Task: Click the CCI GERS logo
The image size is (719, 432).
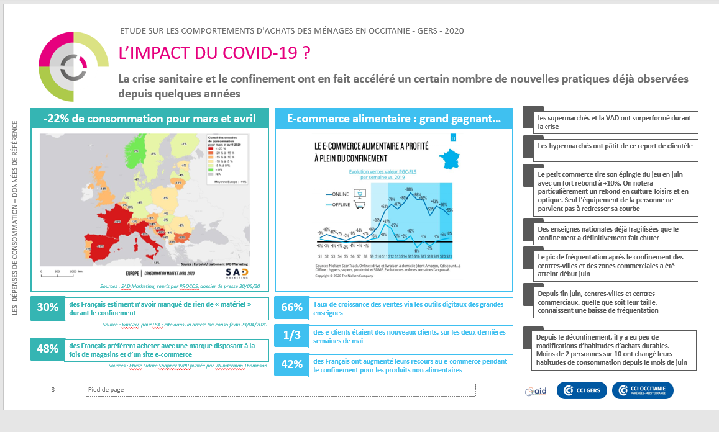Action: (581, 390)
